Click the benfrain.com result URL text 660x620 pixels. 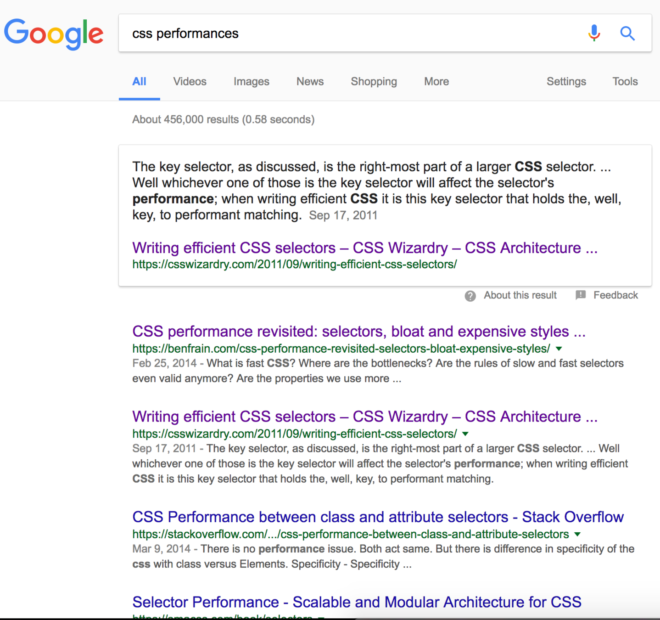point(341,349)
